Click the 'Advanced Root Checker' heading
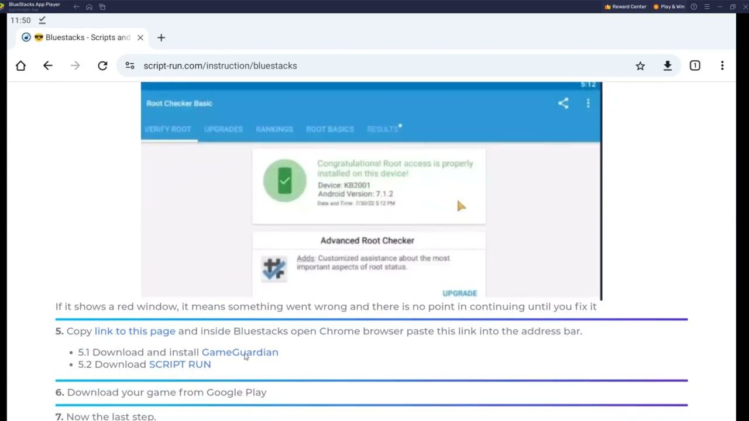The width and height of the screenshot is (749, 421). point(367,240)
